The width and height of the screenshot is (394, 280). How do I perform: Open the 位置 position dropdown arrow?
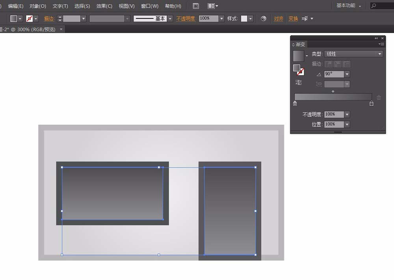click(347, 124)
